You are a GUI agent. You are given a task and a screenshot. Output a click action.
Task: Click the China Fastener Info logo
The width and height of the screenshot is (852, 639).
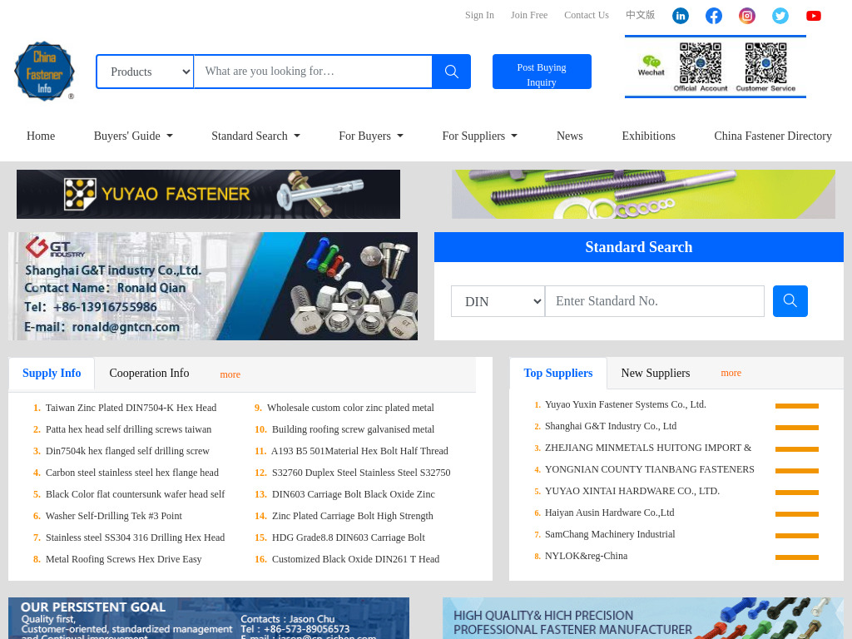44,72
